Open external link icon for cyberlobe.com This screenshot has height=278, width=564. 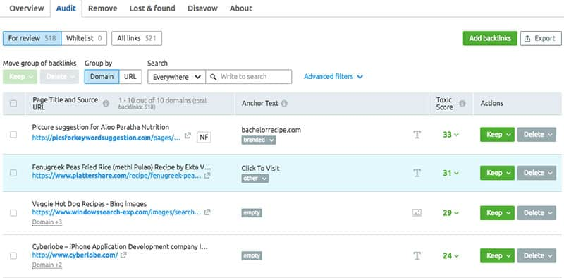tap(123, 255)
